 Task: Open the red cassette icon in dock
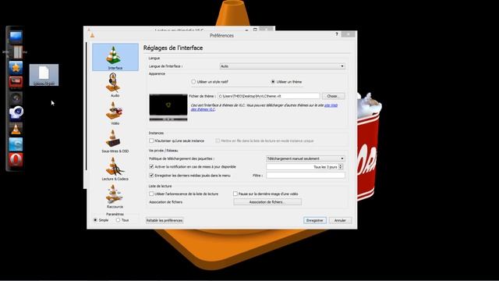click(x=16, y=82)
